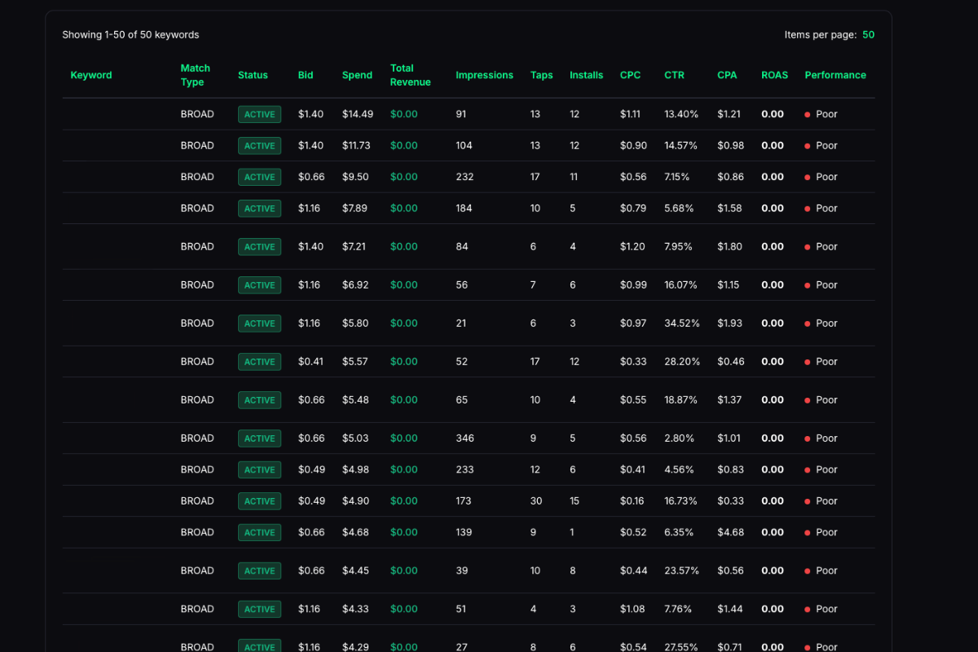The width and height of the screenshot is (978, 652).
Task: Sort by Match Type column header
Action: [x=196, y=75]
